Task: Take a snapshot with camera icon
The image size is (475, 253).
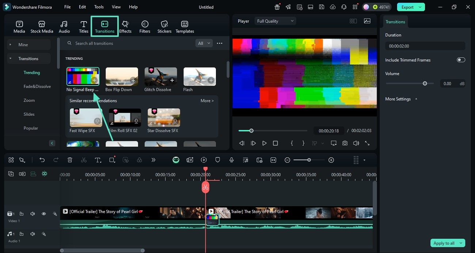Action: click(x=345, y=143)
